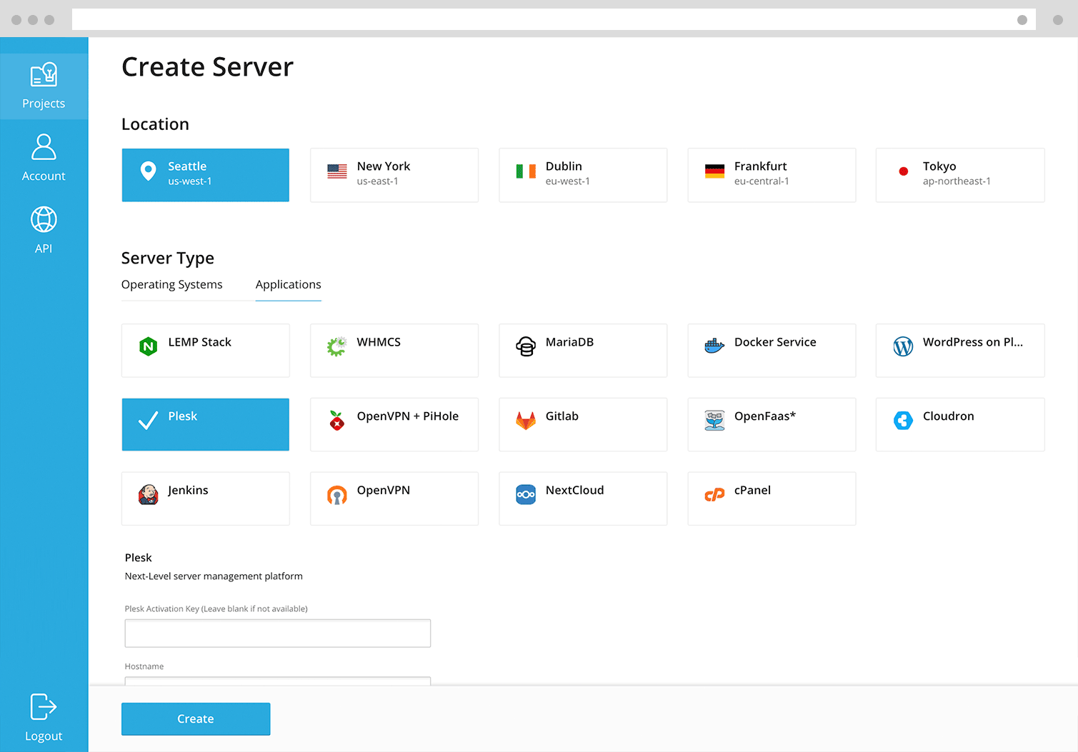Select the Docker Service whale icon
Screen dimensions: 1078x752
point(714,346)
